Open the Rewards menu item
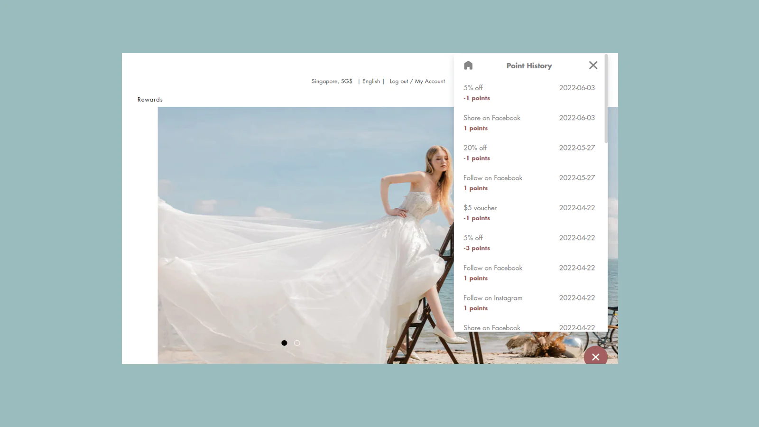759x427 pixels. (150, 100)
